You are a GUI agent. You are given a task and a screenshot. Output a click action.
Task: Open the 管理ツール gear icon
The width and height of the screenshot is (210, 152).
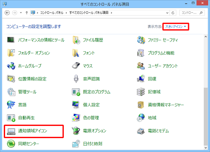(11, 92)
